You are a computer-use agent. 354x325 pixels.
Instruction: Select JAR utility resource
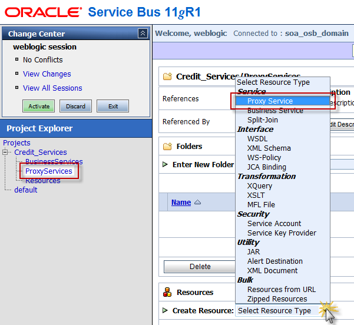click(x=253, y=251)
